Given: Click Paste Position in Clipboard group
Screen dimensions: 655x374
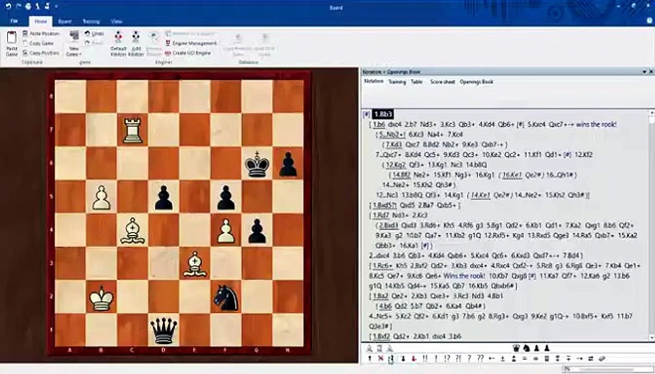Looking at the screenshot, I should [x=41, y=34].
